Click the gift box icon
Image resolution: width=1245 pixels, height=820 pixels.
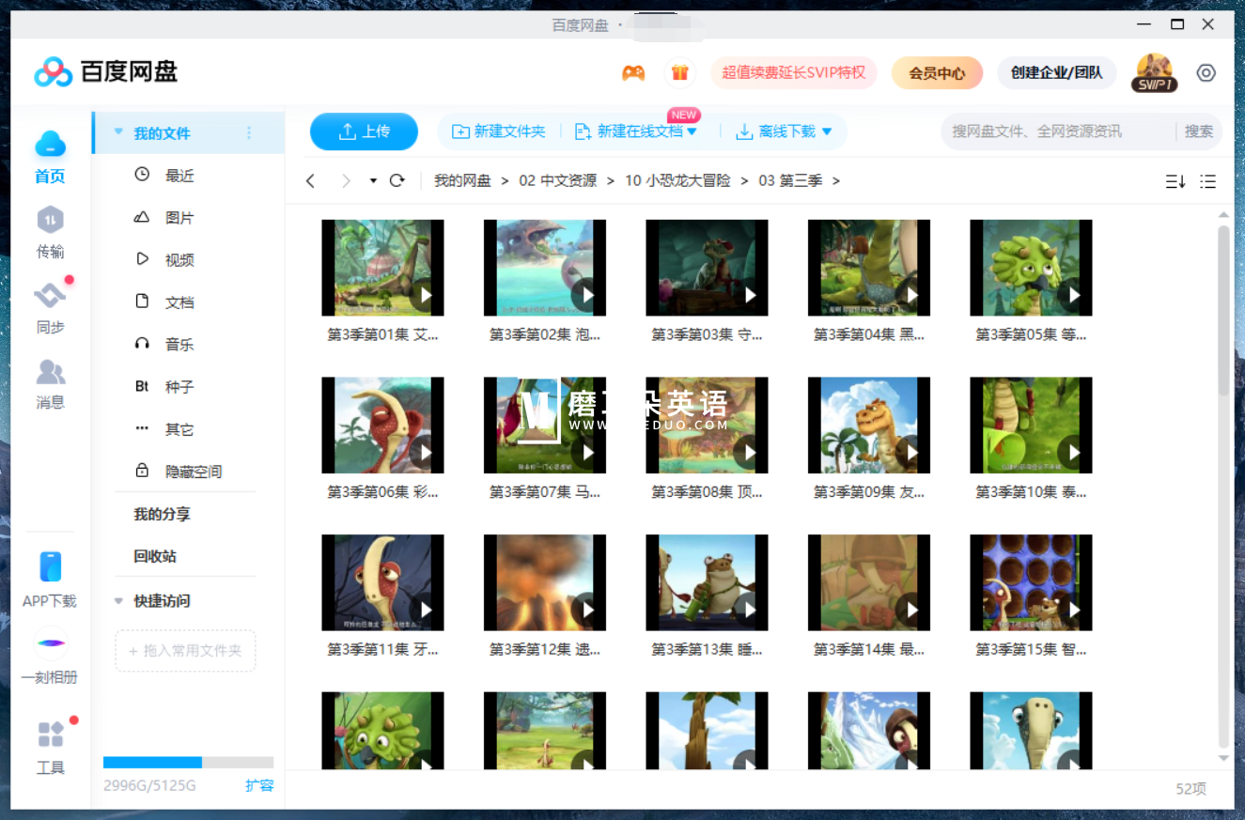coord(680,73)
